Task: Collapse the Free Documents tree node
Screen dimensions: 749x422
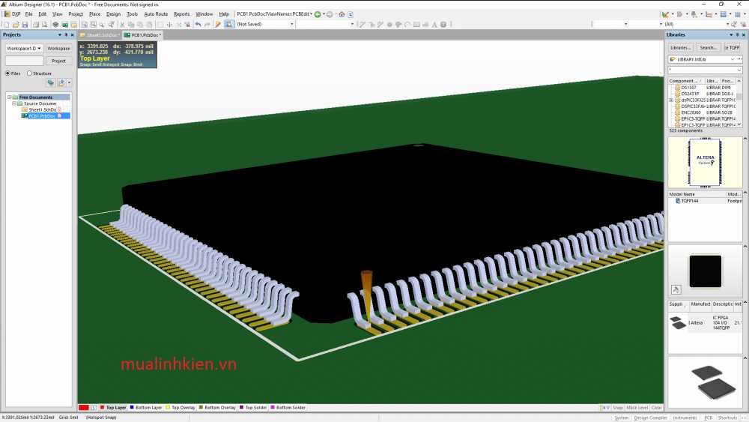Action: click(x=10, y=97)
